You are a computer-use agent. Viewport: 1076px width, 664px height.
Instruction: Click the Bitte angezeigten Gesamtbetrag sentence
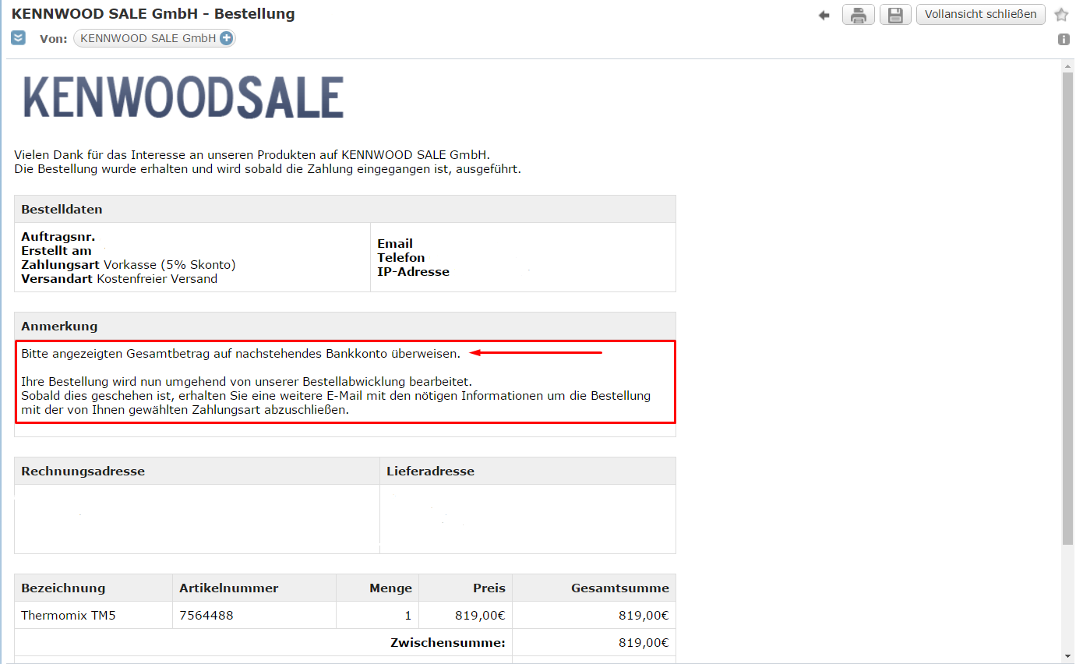(241, 353)
